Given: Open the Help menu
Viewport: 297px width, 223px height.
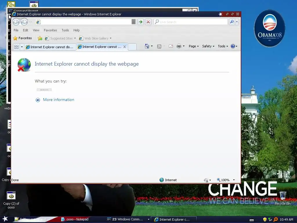Looking at the screenshot, I should click(77, 30).
